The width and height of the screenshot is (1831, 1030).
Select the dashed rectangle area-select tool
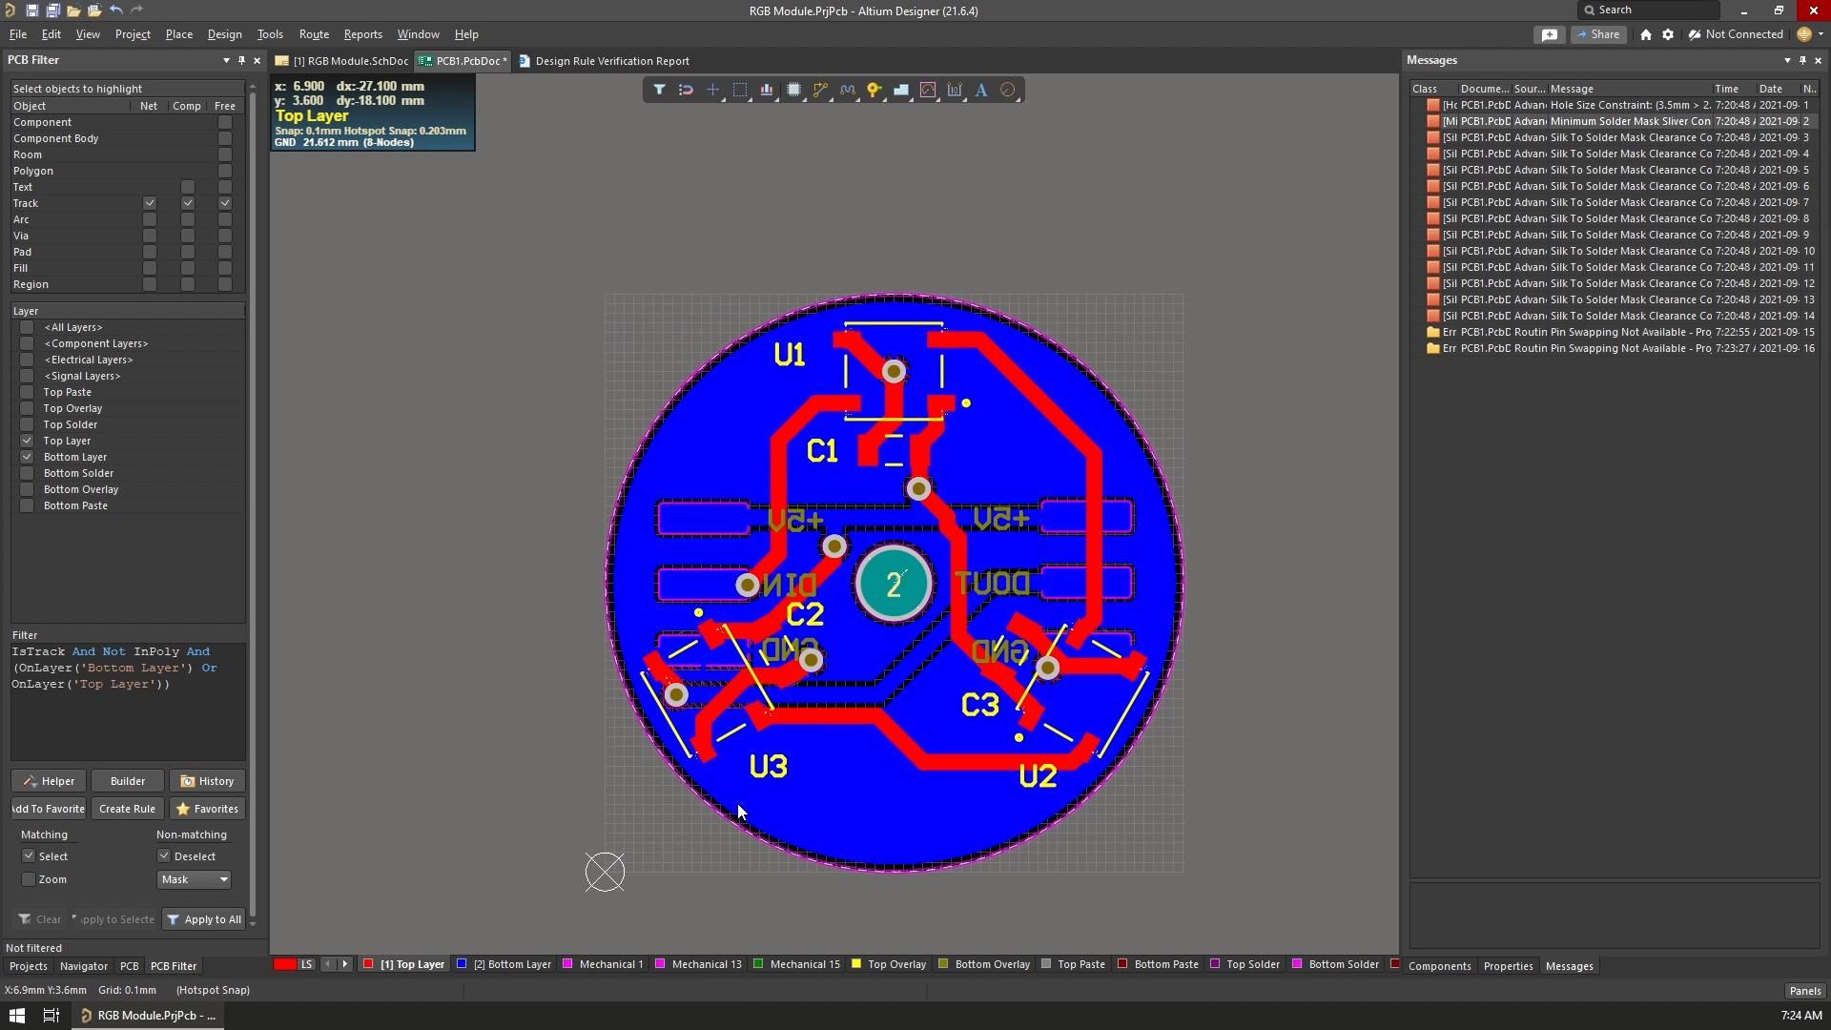(740, 90)
